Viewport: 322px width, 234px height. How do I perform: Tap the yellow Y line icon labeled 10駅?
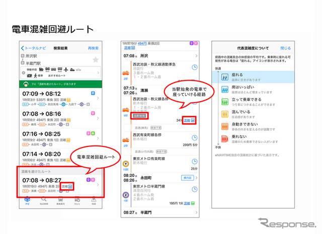coord(126,164)
